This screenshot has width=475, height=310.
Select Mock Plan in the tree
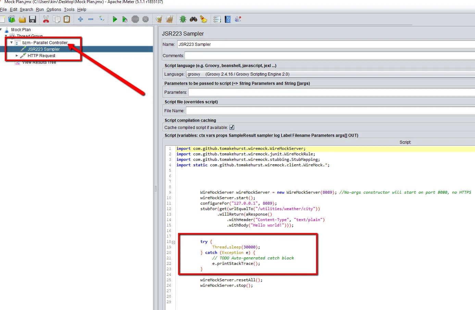coord(21,30)
